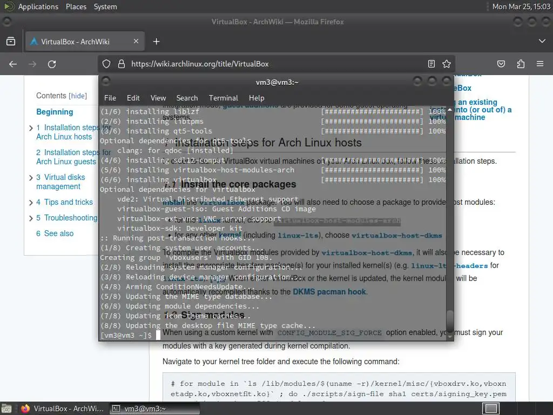Click the terminal vertical scrollbar
Viewport: 553px width, 415px height.
450,223
